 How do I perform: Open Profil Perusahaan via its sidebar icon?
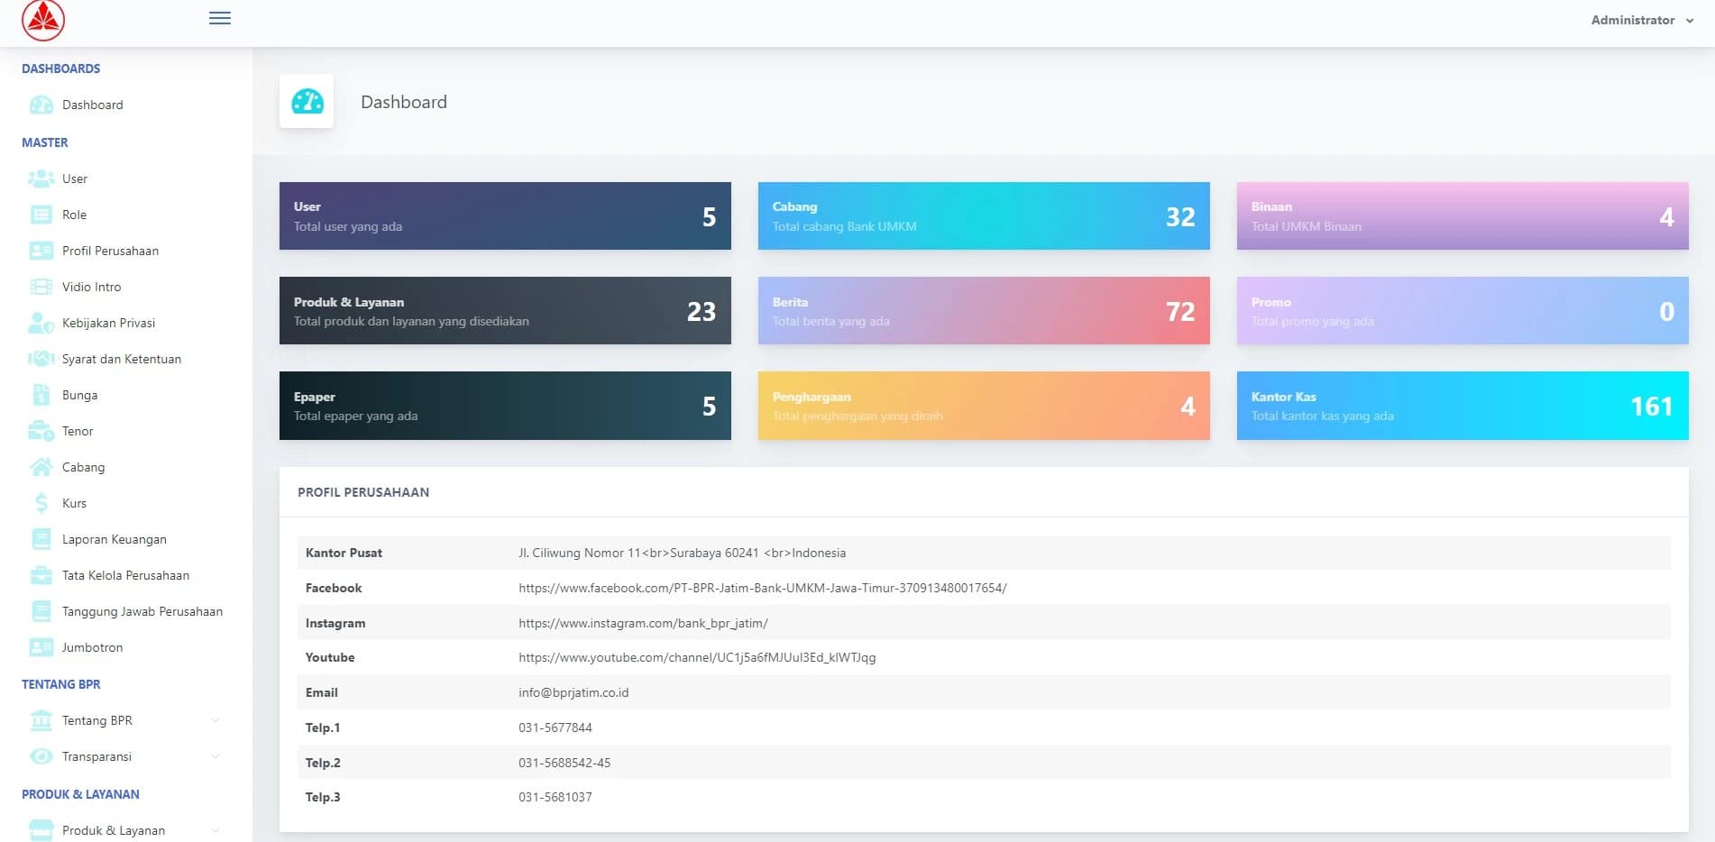pos(41,251)
